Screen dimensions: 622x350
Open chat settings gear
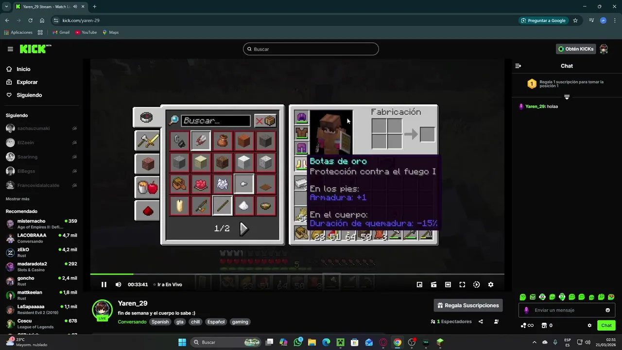point(589,325)
